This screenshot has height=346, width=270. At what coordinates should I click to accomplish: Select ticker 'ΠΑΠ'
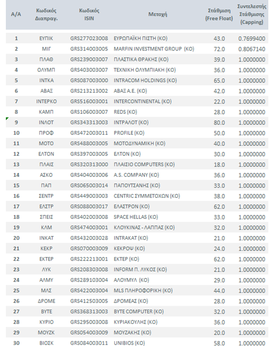pyautogui.click(x=46, y=186)
